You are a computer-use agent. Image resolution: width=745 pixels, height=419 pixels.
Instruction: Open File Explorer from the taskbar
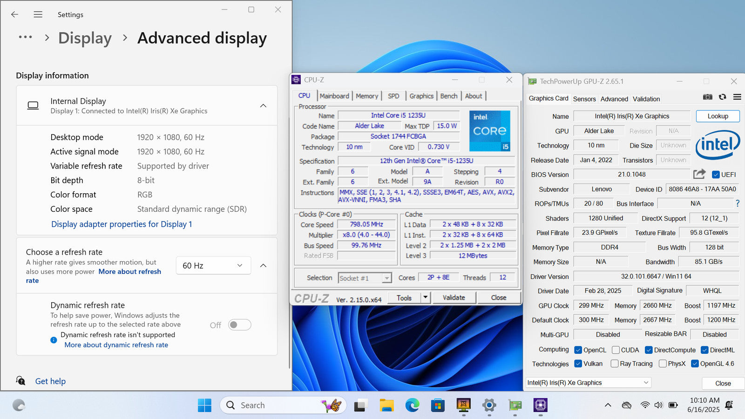[386, 405]
